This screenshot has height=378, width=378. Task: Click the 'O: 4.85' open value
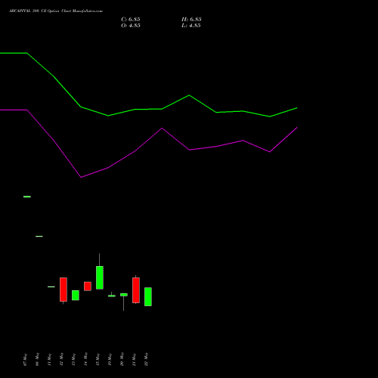pos(131,26)
